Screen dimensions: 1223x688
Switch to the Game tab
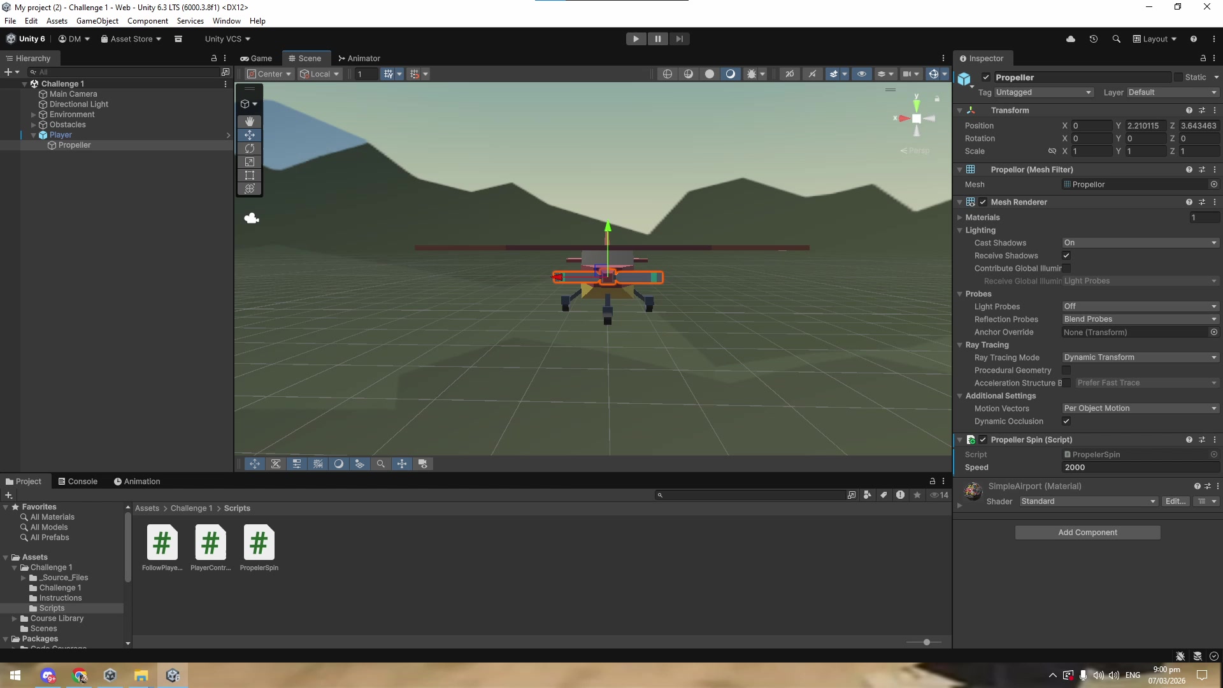coord(256,58)
